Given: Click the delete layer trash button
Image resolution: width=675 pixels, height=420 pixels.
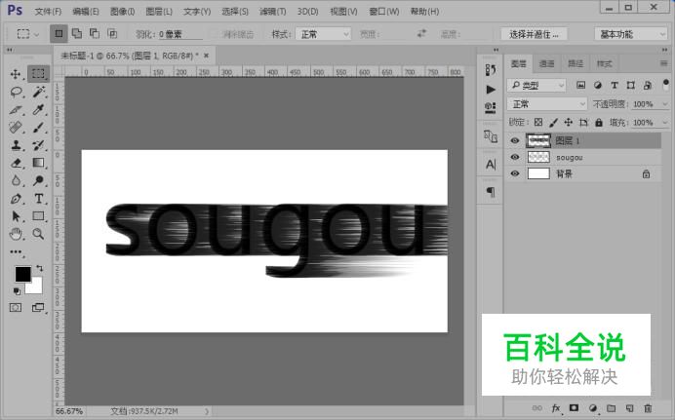Looking at the screenshot, I should click(x=648, y=408).
